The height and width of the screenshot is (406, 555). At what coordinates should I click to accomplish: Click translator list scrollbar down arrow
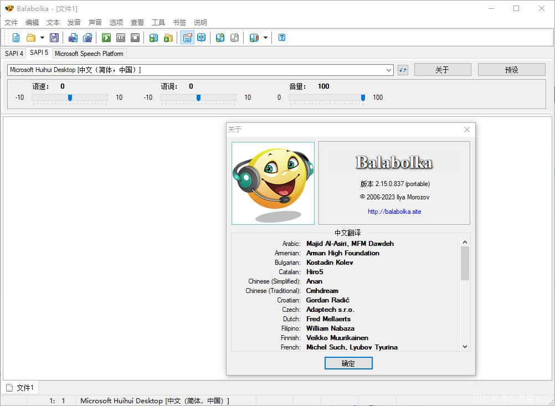point(465,347)
